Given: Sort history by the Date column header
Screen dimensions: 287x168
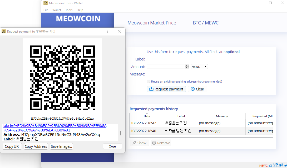Looking at the screenshot, I should pyautogui.click(x=147, y=116).
